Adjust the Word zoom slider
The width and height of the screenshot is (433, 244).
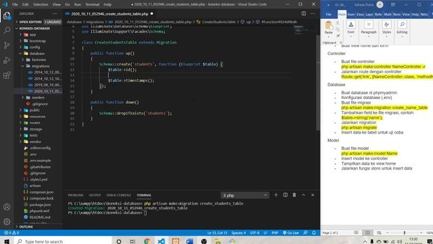[x=405, y=233]
